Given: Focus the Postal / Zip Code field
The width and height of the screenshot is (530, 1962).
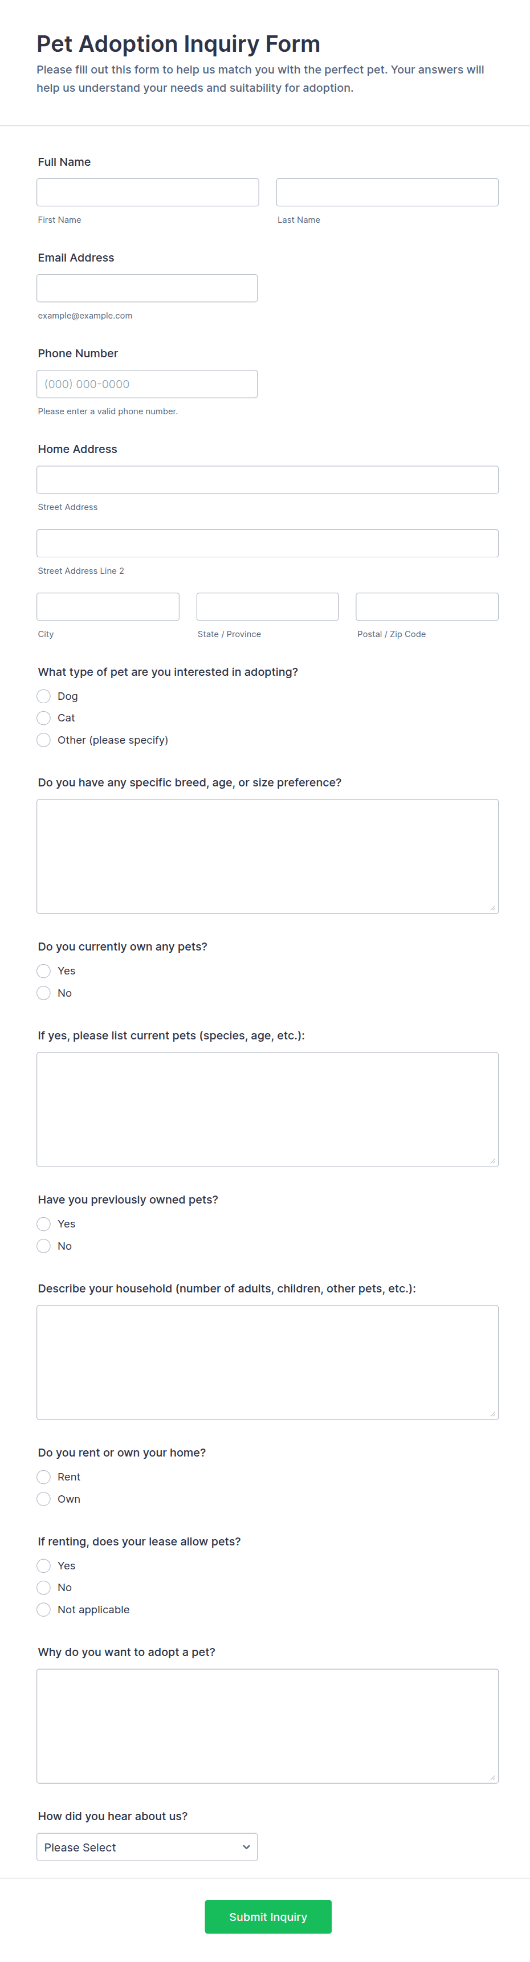Looking at the screenshot, I should (426, 607).
